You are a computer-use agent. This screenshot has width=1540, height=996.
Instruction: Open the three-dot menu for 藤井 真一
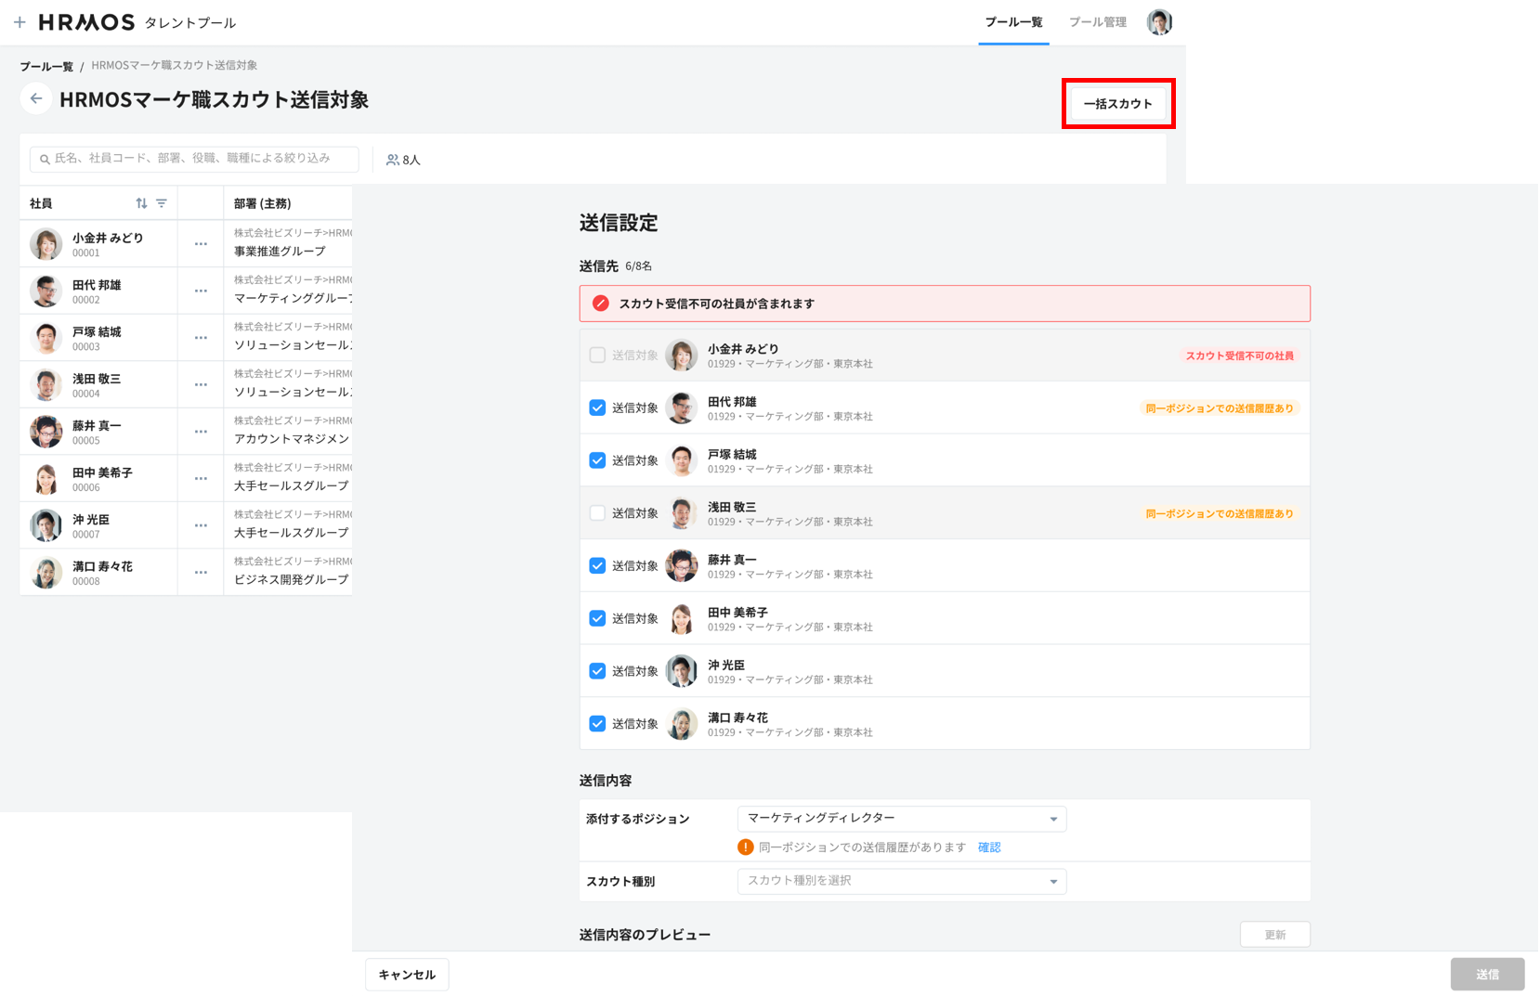pos(201,432)
